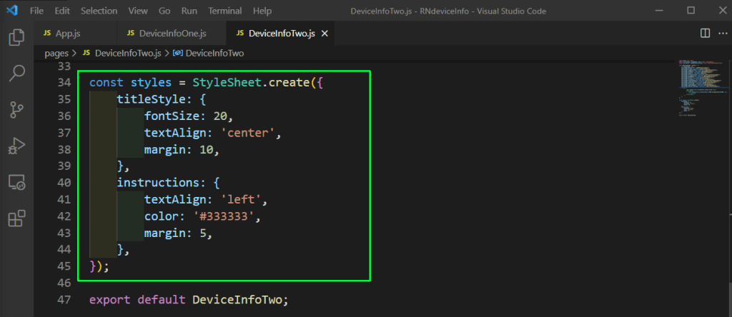Click the split editor right icon
The width and height of the screenshot is (732, 317).
[x=705, y=34]
